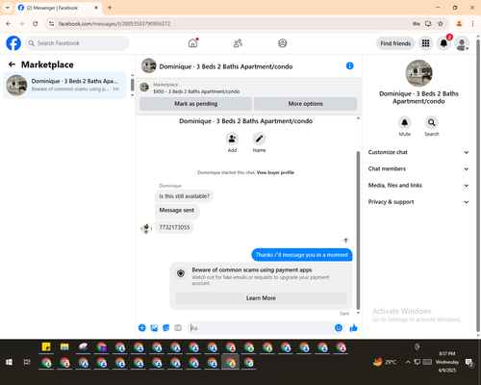The image size is (481, 385).
Task: Expand Customize chat section
Action: tap(418, 152)
